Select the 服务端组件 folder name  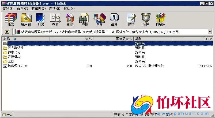[x=16, y=48]
